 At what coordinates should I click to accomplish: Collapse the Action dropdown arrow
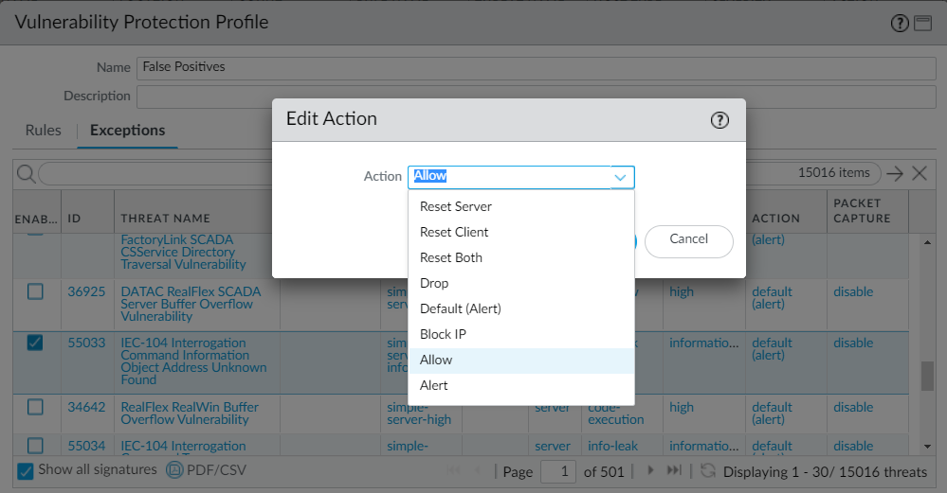(x=621, y=177)
